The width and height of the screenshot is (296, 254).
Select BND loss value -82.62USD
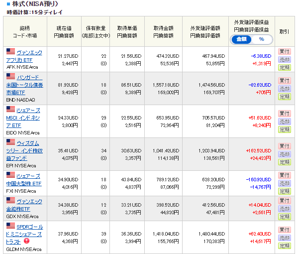coord(260,85)
